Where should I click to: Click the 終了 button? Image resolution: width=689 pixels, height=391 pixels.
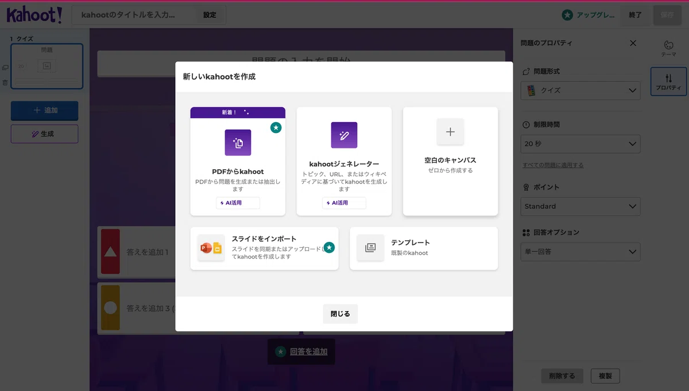[636, 15]
